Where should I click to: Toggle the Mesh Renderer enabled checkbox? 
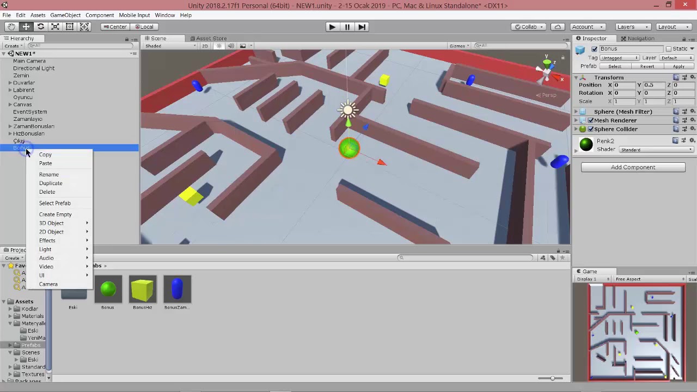coord(590,120)
